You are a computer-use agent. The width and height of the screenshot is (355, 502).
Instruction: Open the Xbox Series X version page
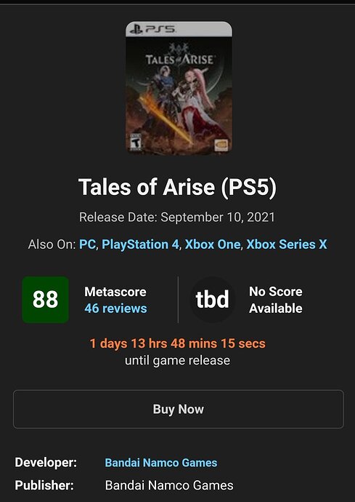pyautogui.click(x=287, y=244)
